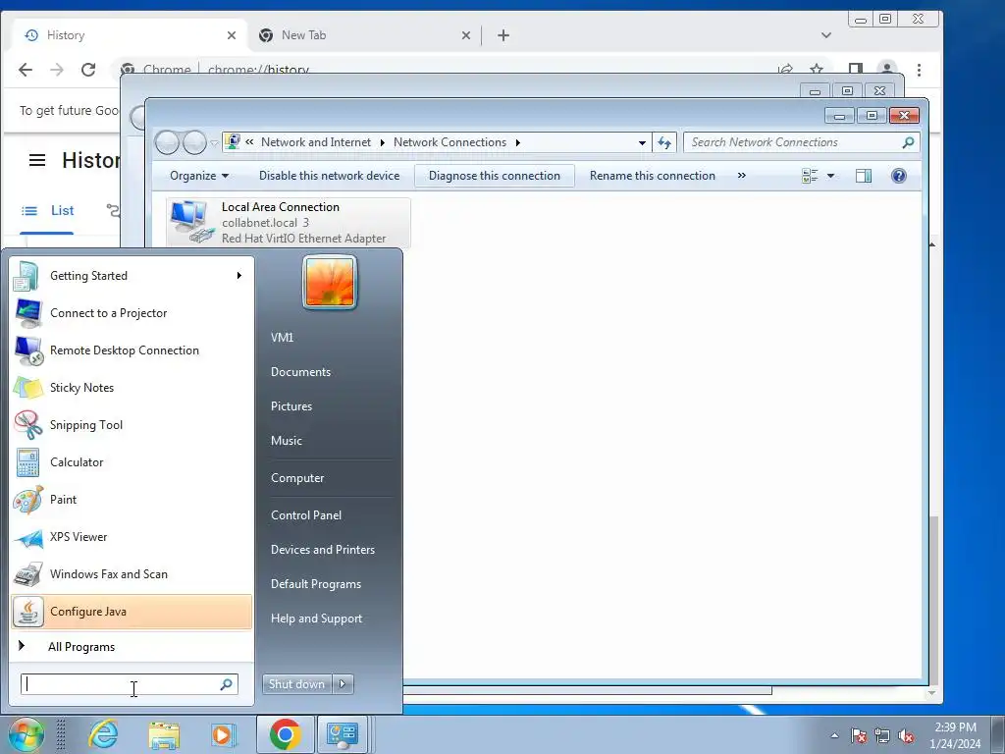Screen dimensions: 1005x754
Task: Expand arrow after Network Connections breadcrumb
Action: tap(518, 142)
